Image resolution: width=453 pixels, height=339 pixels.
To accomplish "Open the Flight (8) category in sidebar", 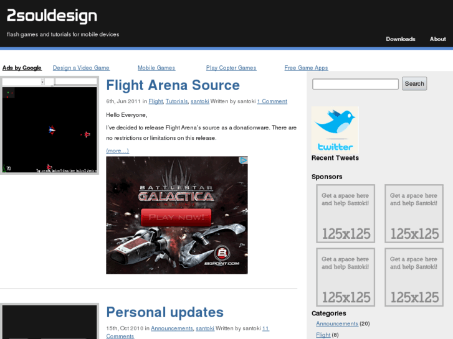I will click(323, 335).
